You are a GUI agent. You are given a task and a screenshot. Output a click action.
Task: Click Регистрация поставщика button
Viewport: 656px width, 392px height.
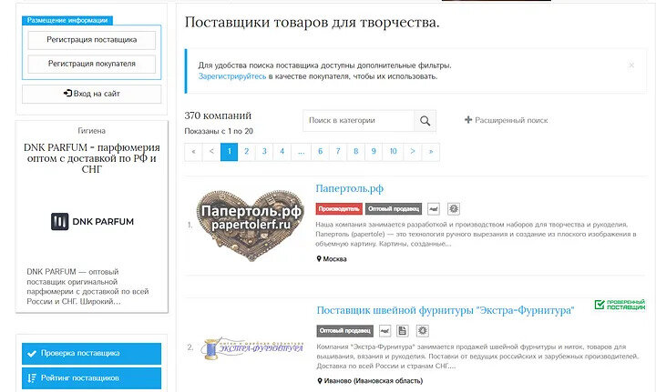point(92,40)
